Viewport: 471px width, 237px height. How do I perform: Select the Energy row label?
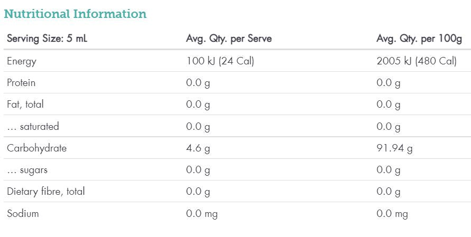tap(22, 61)
